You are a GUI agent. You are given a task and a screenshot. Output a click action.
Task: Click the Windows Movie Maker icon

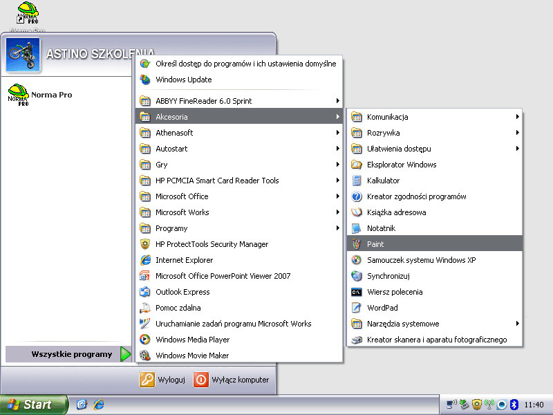(145, 356)
